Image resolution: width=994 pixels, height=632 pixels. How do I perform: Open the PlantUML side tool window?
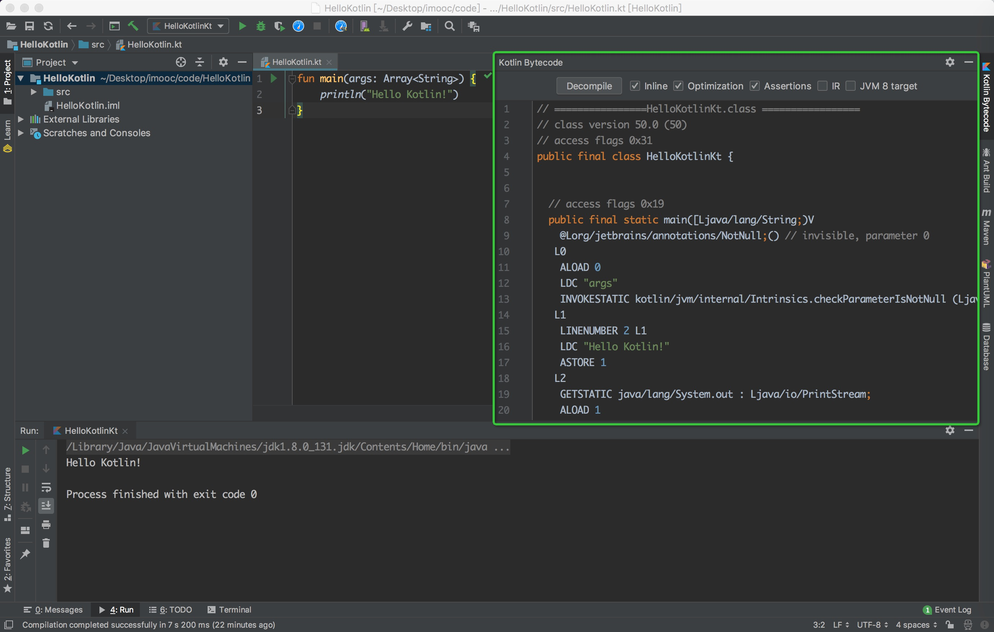tap(986, 283)
